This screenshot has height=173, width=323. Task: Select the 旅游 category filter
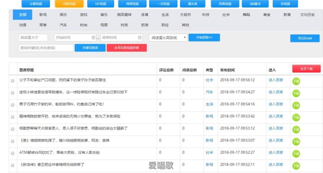(145, 25)
